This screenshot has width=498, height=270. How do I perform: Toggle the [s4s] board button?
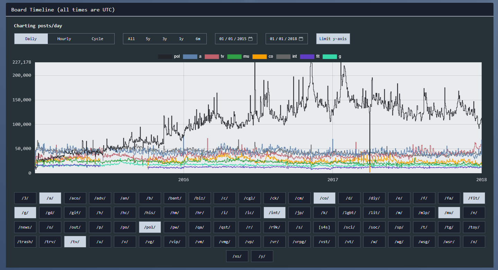(x=324, y=227)
